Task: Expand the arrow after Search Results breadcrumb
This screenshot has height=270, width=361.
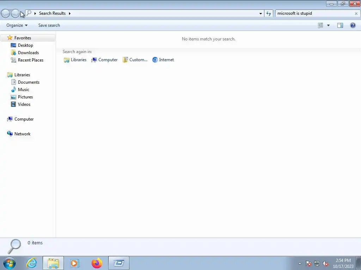Action: point(69,13)
